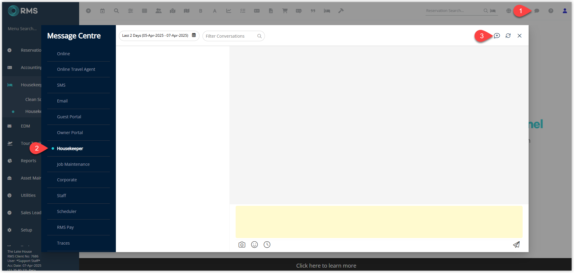Open the map pin icon in toolbar
574x273 pixels.
click(x=173, y=11)
